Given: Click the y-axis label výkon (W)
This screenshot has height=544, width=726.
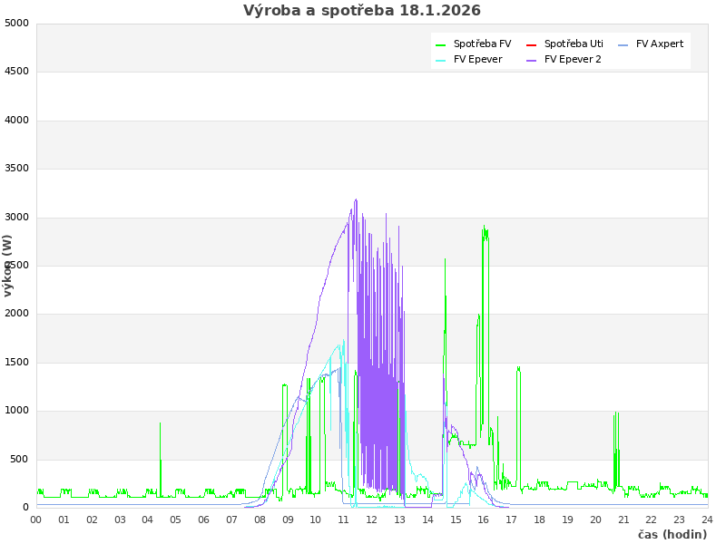Looking at the screenshot, I should [x=8, y=265].
